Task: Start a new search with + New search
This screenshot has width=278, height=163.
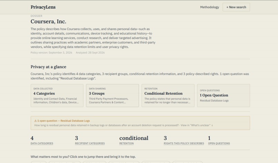Action: (236, 7)
